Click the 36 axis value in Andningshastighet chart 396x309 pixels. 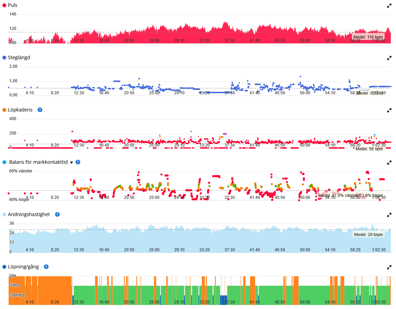tap(12, 223)
